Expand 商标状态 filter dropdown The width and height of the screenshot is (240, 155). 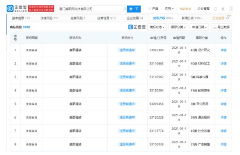click(x=157, y=27)
